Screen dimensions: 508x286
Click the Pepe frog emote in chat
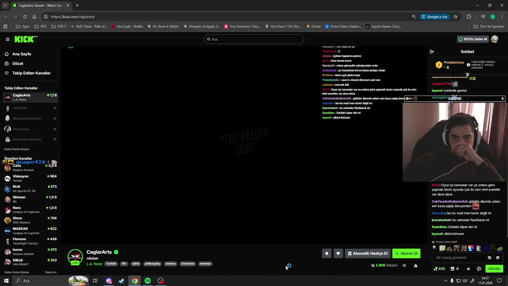(500, 248)
